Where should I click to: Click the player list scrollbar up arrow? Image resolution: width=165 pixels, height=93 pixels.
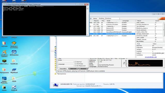(164, 22)
